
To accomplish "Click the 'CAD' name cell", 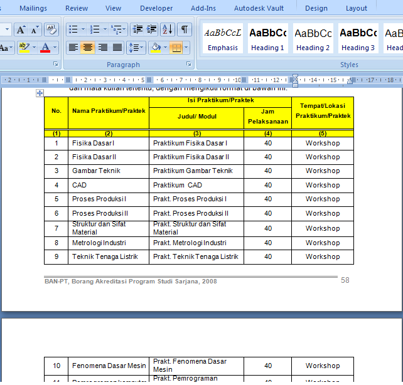I will [x=109, y=186].
